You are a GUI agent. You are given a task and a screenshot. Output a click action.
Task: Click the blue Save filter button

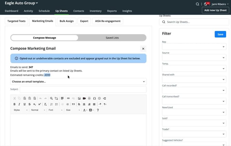coord(220,34)
